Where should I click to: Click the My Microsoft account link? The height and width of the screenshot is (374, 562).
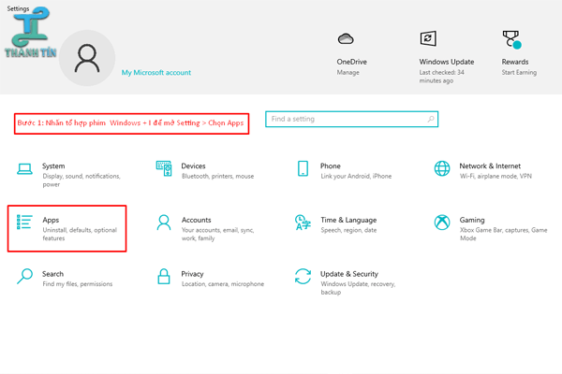tap(156, 72)
